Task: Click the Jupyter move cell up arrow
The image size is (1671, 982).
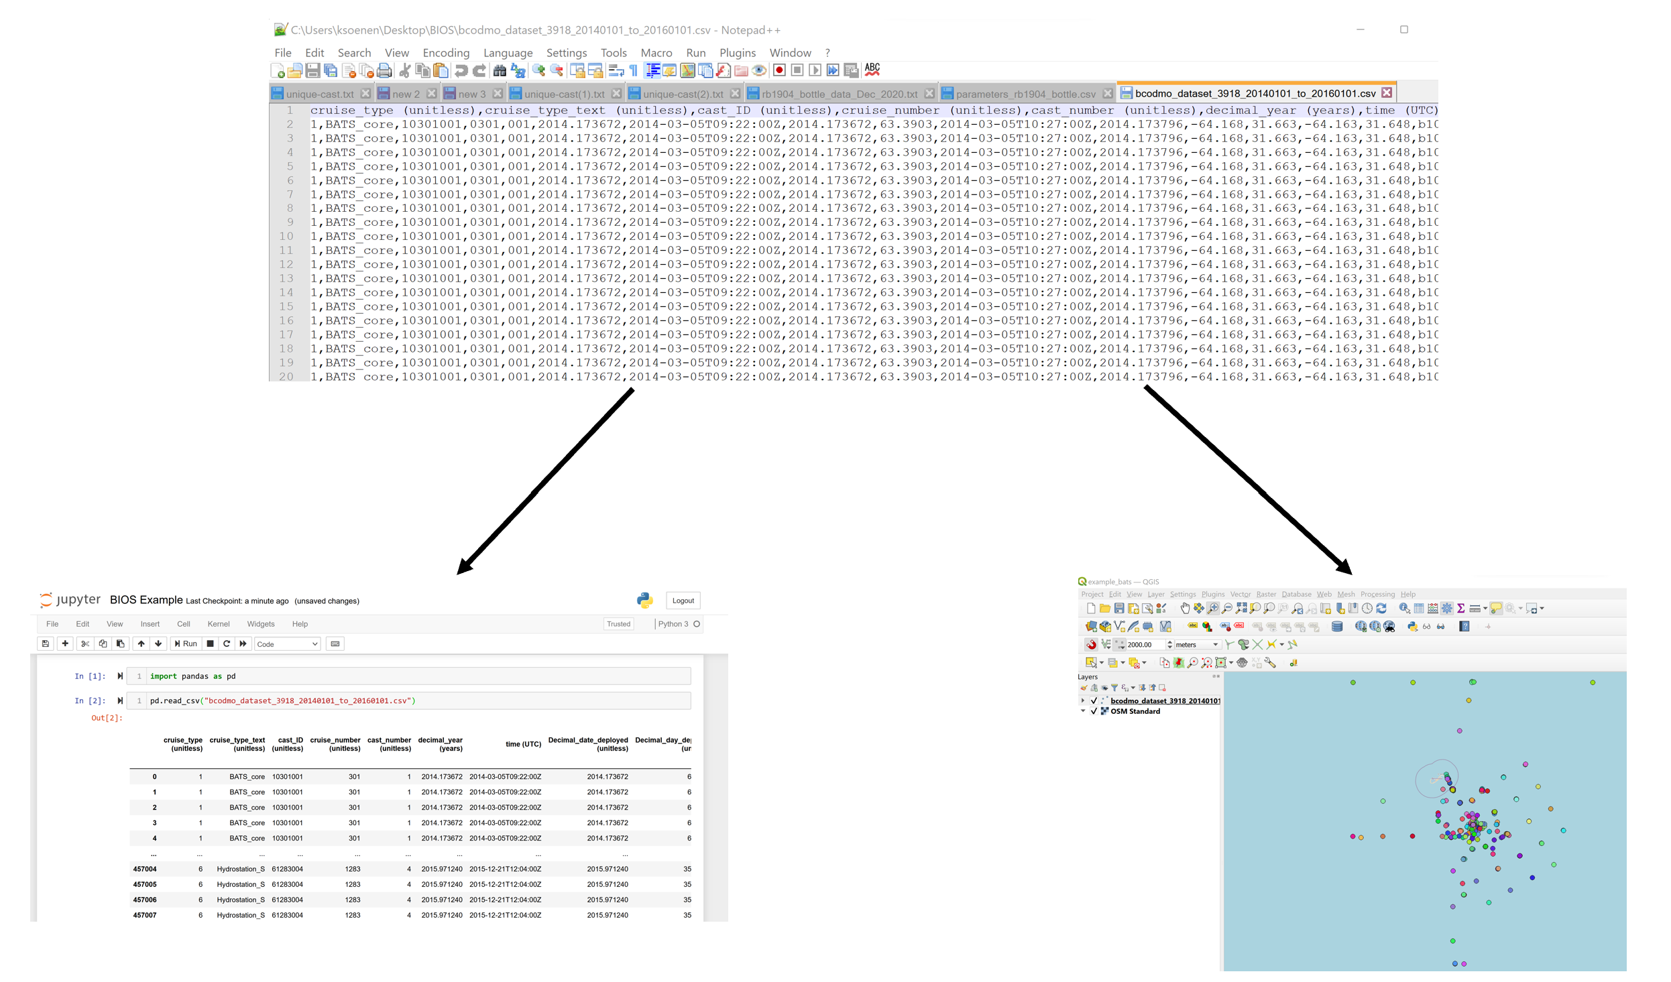Action: [x=141, y=643]
